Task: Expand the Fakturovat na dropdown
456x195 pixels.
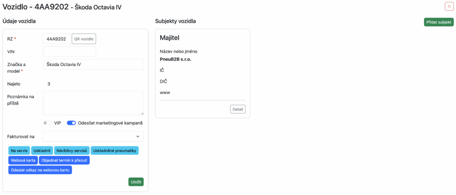Action: (93, 136)
